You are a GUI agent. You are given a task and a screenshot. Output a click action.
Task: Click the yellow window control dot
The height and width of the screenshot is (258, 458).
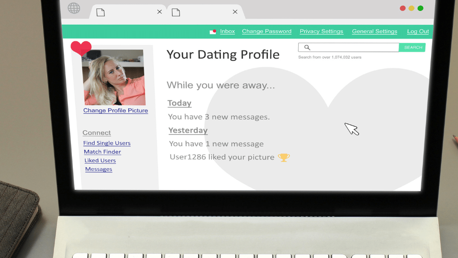(x=411, y=8)
